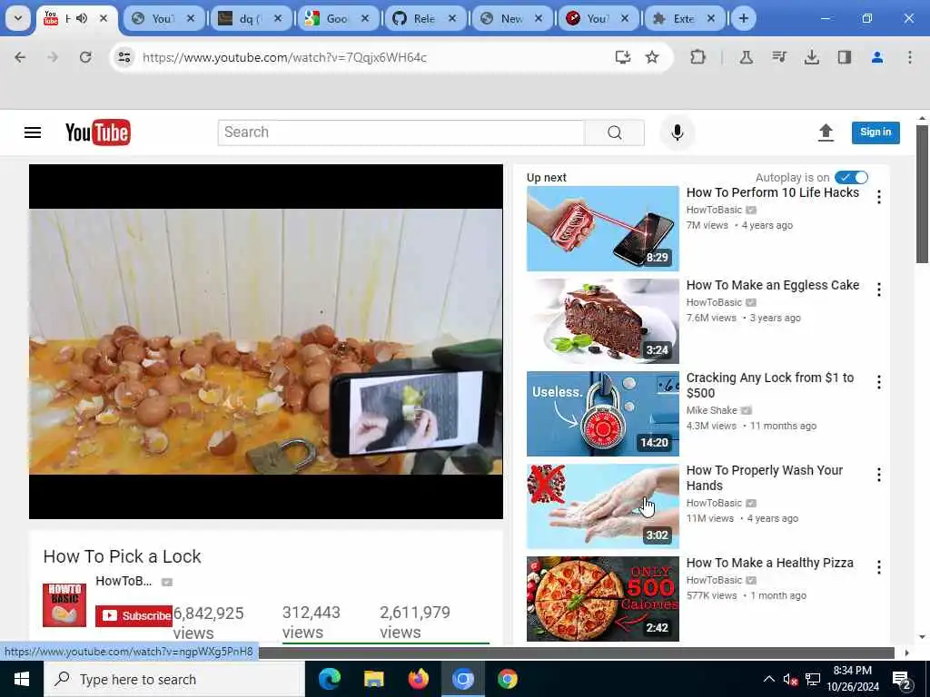Open File Explorer from the taskbar

(x=373, y=679)
